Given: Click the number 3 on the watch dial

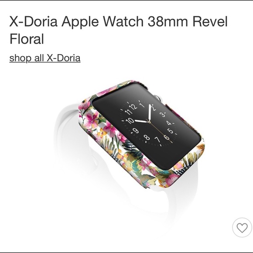Looking at the screenshot, I should 162,114.
